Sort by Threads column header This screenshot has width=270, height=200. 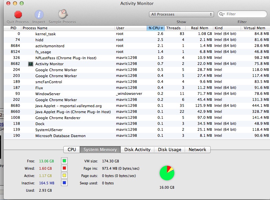coord(175,28)
